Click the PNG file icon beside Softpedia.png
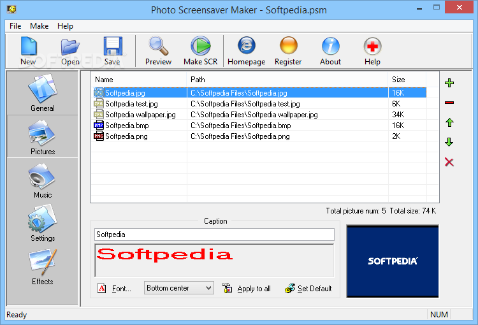The image size is (478, 325). (98, 136)
